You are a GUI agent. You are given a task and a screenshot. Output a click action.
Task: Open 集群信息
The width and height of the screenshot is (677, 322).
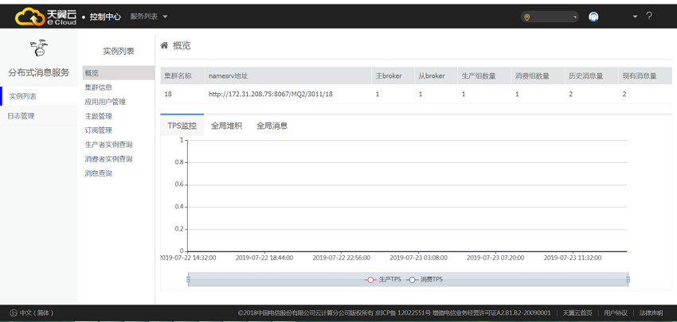(99, 87)
